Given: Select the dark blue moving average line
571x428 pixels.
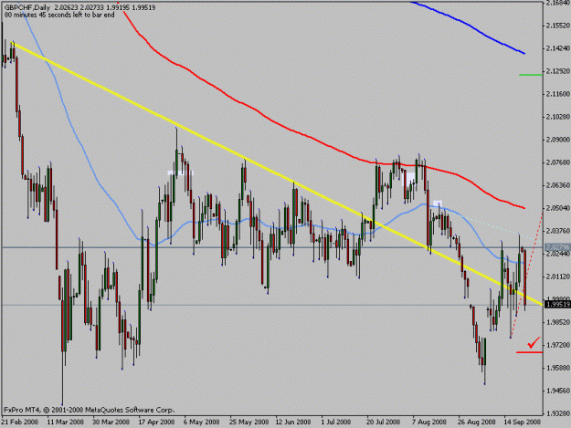Looking at the screenshot, I should coord(470,26).
